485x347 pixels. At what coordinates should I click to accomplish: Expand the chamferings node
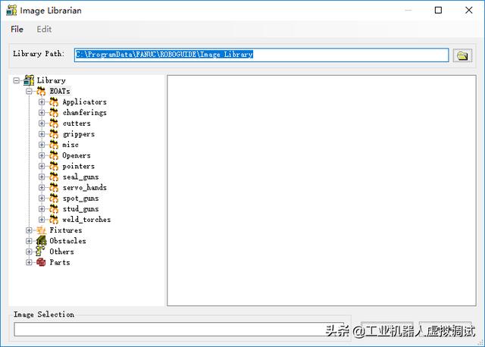(42, 113)
